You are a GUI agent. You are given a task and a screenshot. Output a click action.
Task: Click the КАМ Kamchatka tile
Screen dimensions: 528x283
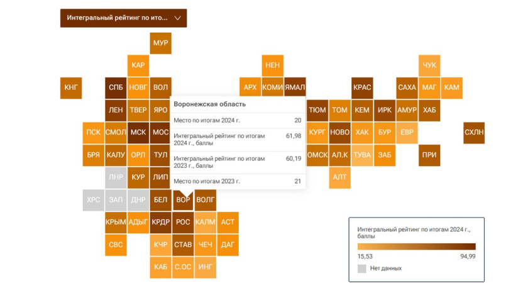click(451, 87)
